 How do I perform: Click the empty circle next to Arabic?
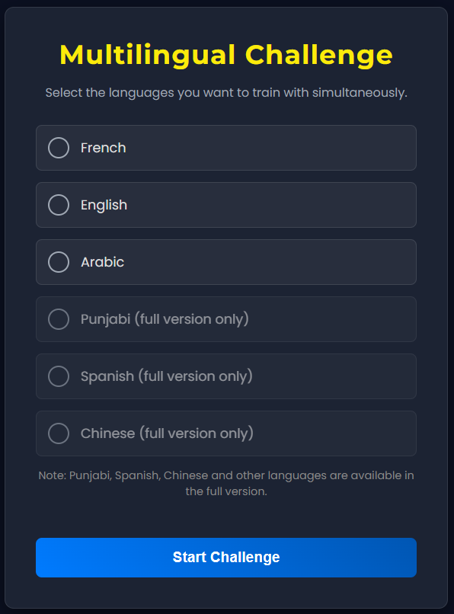pyautogui.click(x=59, y=262)
